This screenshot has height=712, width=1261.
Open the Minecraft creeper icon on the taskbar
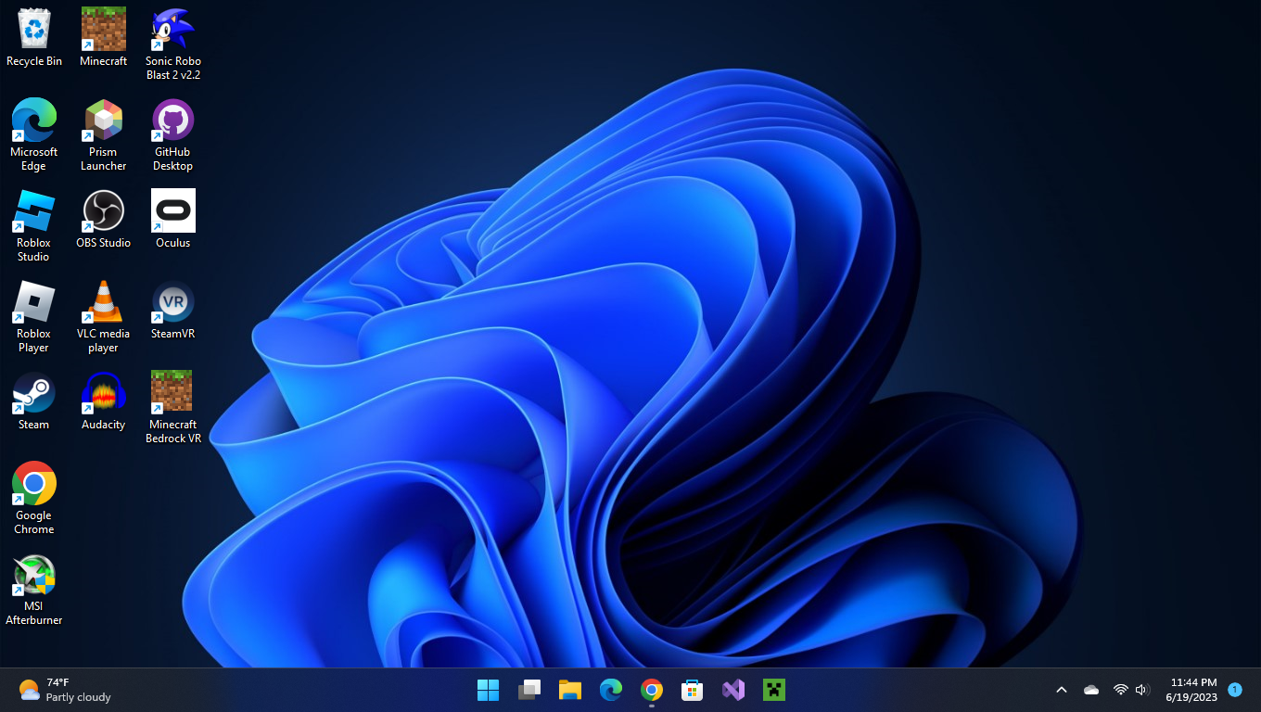[x=774, y=690]
